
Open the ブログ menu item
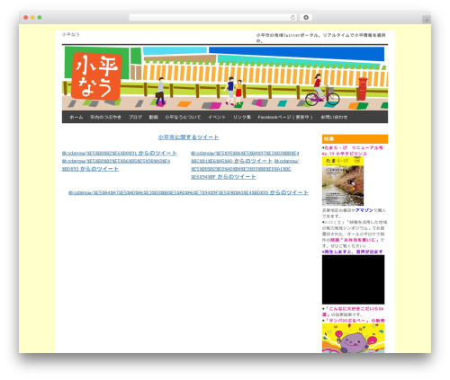(135, 117)
